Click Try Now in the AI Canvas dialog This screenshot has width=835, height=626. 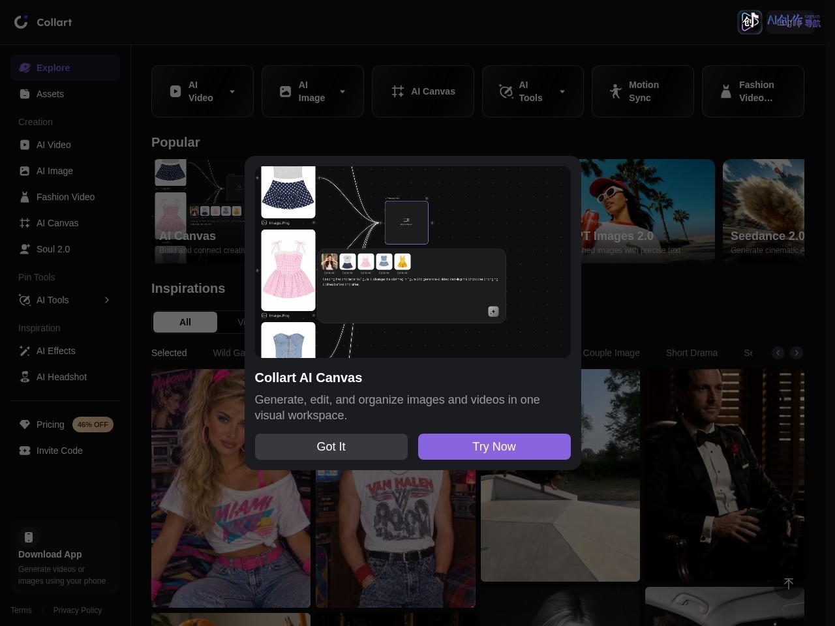[494, 447]
